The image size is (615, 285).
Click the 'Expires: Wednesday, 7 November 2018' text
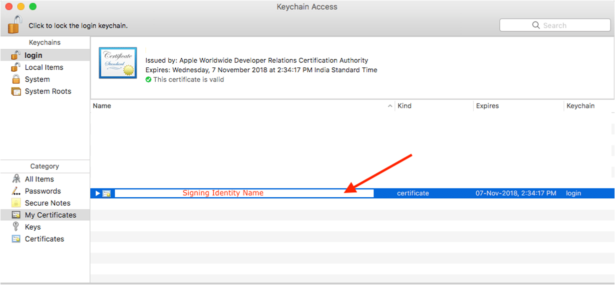(261, 70)
